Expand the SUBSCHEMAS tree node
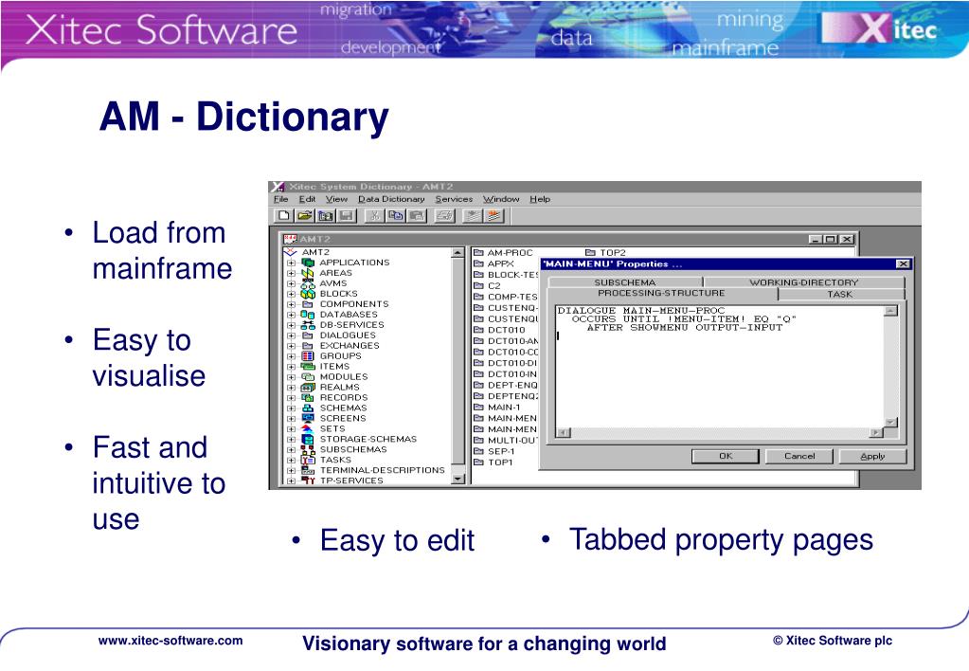The height and width of the screenshot is (671, 969). point(291,449)
